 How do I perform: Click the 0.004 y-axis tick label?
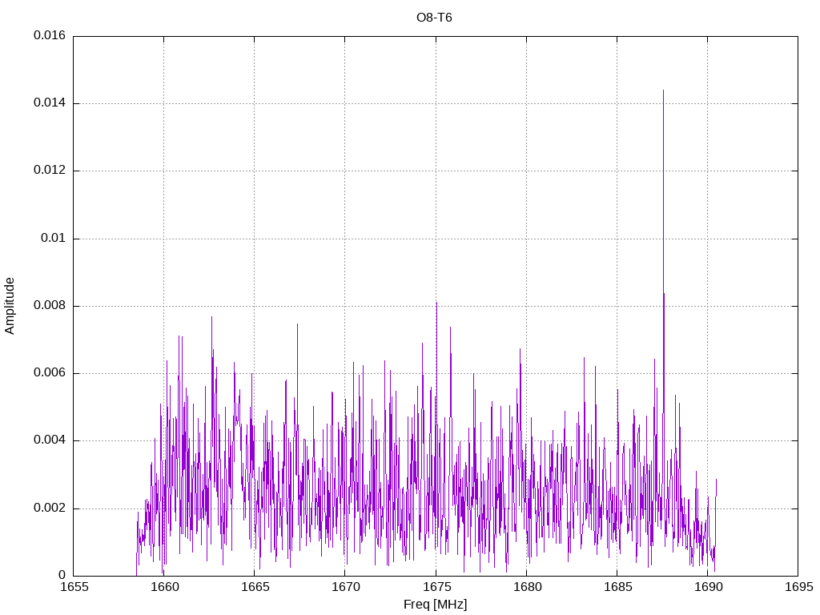50,441
